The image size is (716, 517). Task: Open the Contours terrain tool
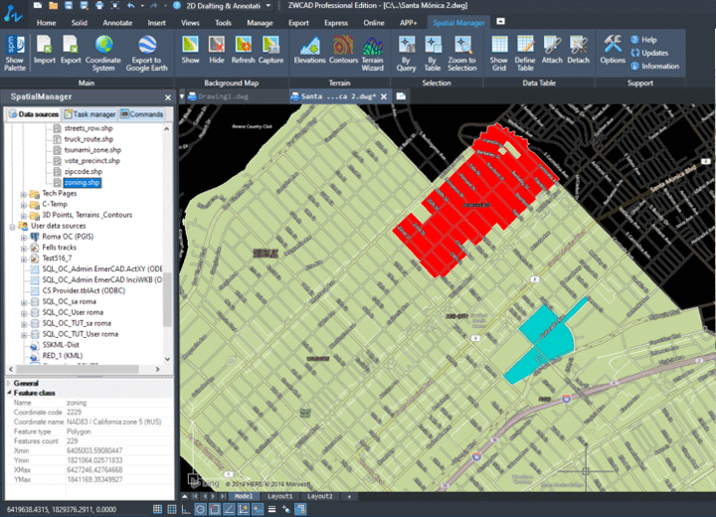click(343, 50)
